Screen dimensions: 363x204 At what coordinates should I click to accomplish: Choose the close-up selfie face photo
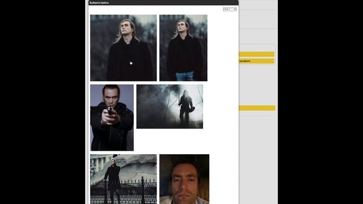pyautogui.click(x=184, y=179)
